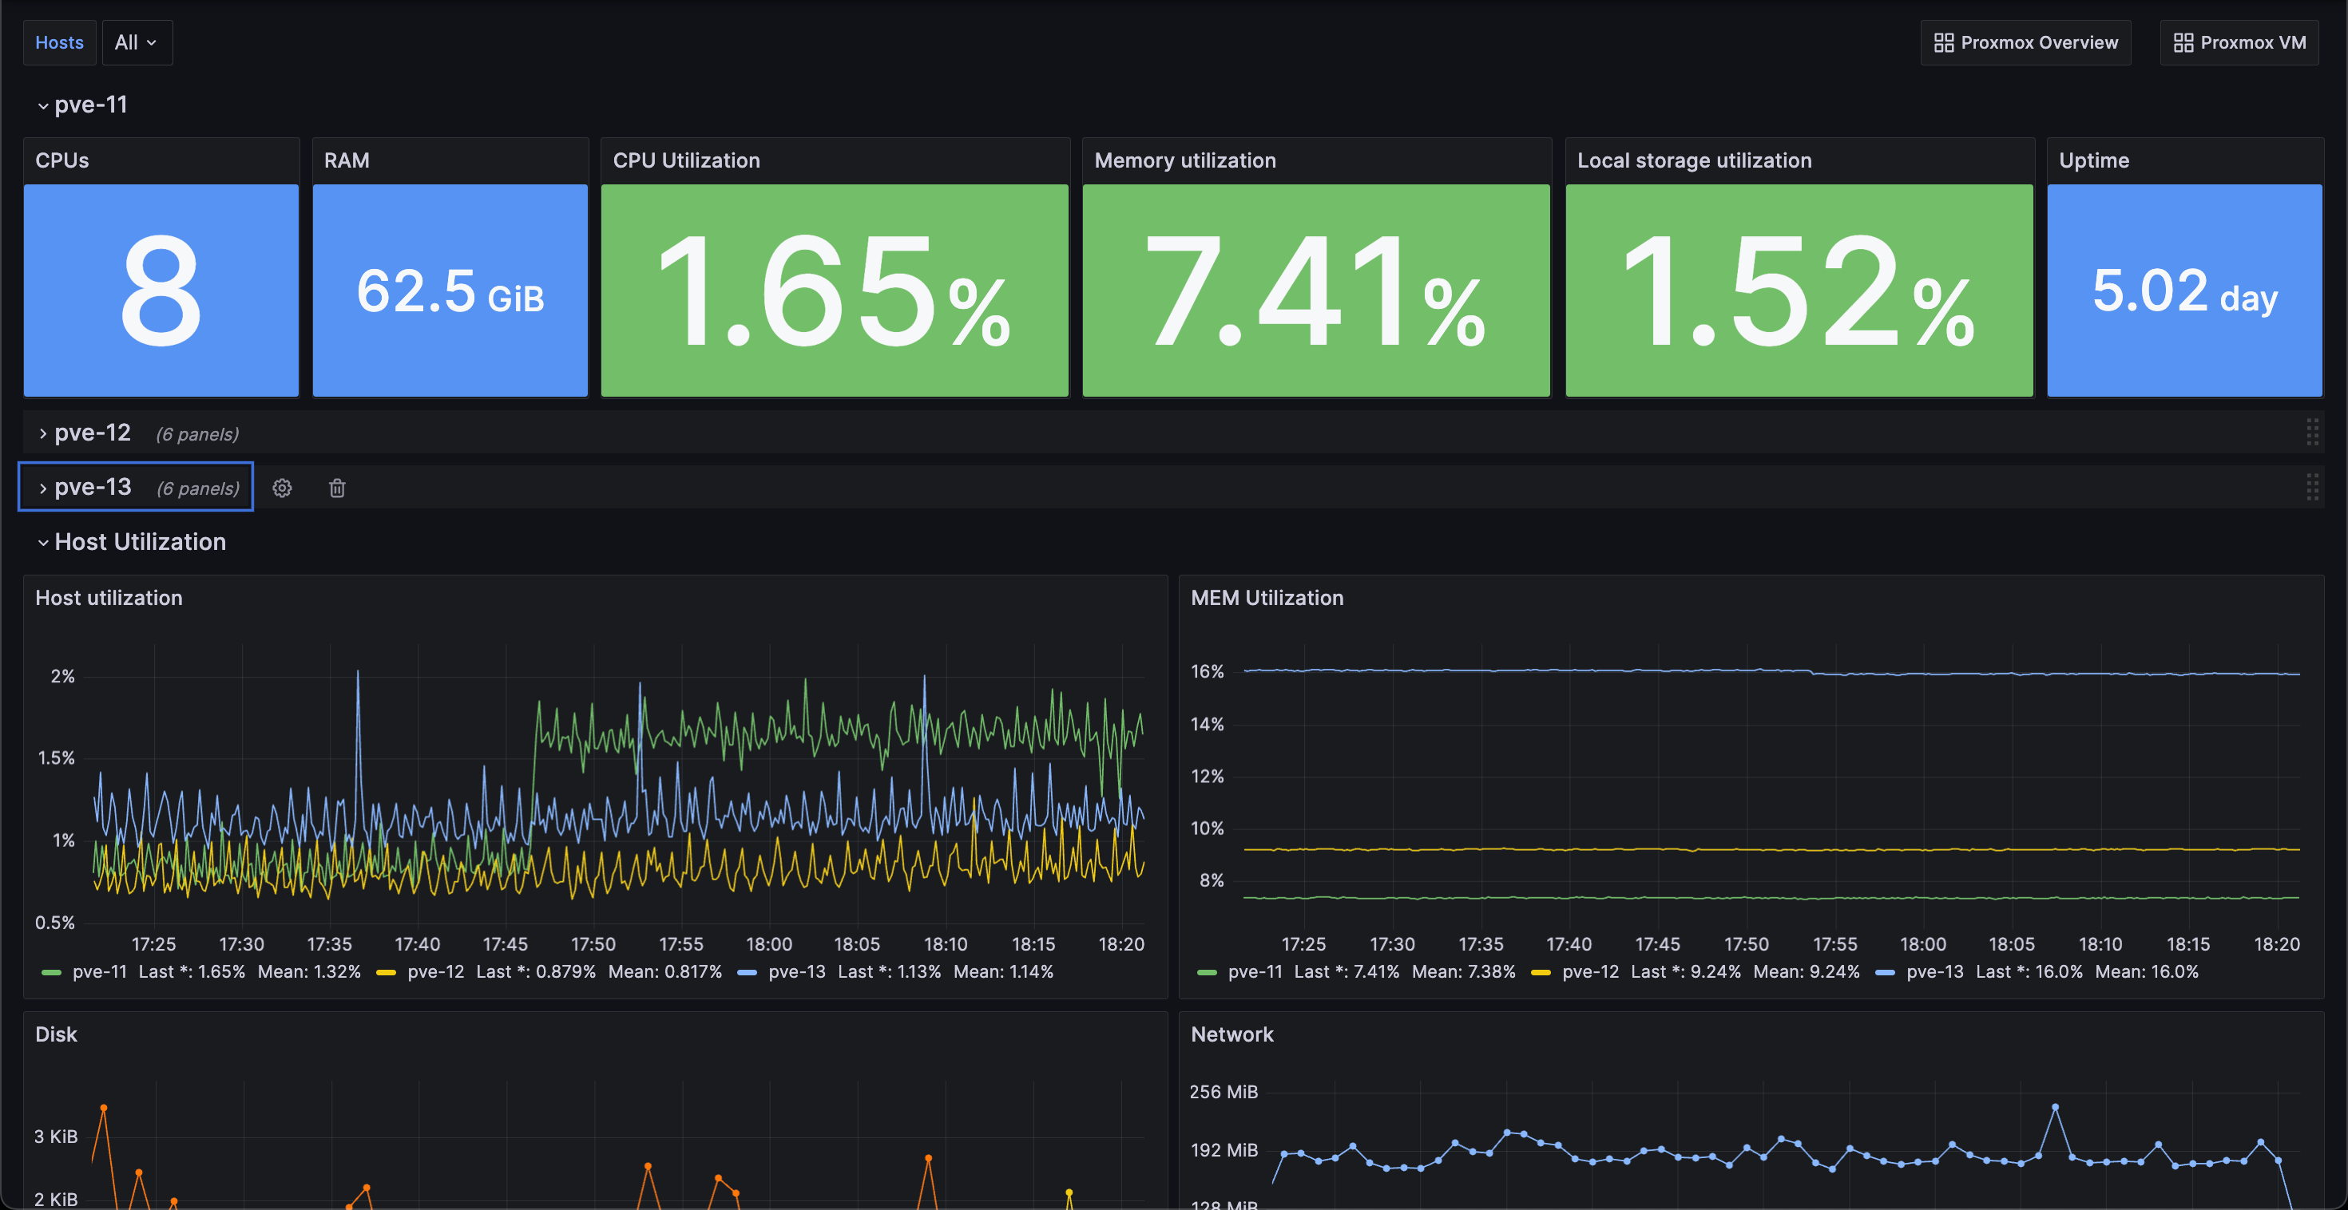
Task: Click Proxmox Overview dashboard grid icon
Action: click(1943, 43)
